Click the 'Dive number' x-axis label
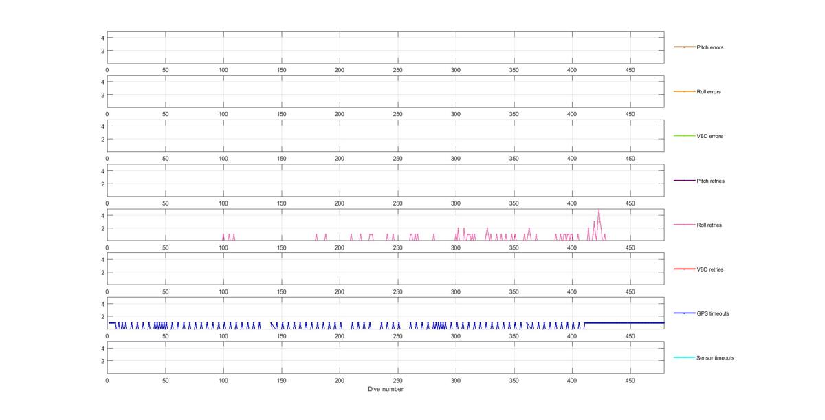 tap(385, 389)
